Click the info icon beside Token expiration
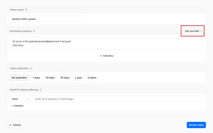This screenshot has height=133, width=213. [x=31, y=68]
